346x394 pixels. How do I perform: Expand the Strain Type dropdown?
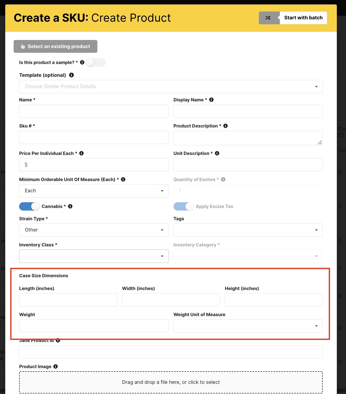[94, 230]
